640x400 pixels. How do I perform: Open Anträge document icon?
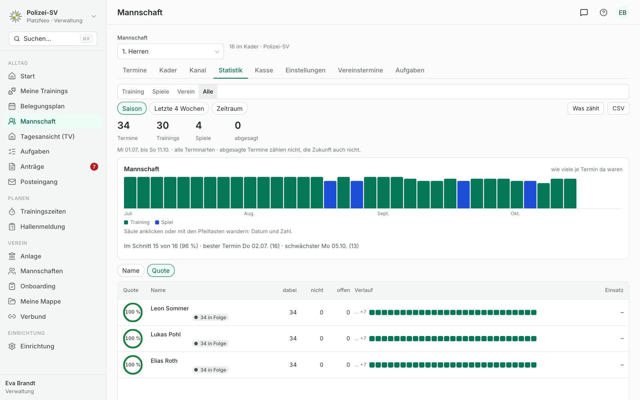[x=12, y=167]
